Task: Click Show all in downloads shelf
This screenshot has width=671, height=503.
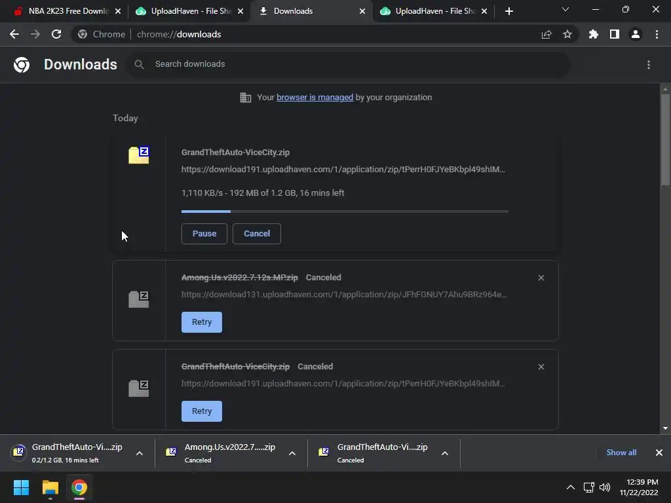Action: (x=621, y=453)
